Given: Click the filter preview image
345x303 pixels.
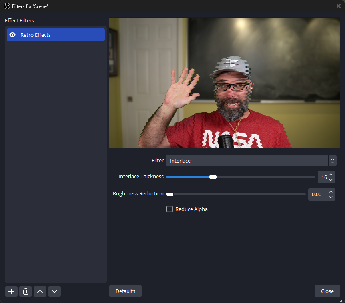Looking at the screenshot, I should point(223,82).
